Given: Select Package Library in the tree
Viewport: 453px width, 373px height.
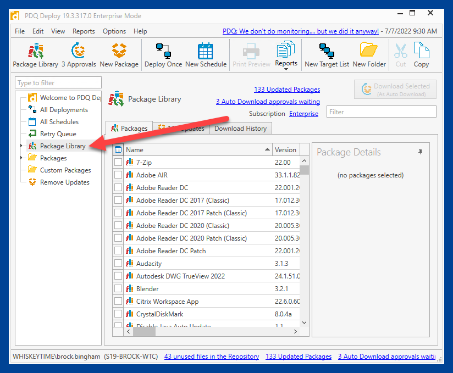Looking at the screenshot, I should [57, 146].
